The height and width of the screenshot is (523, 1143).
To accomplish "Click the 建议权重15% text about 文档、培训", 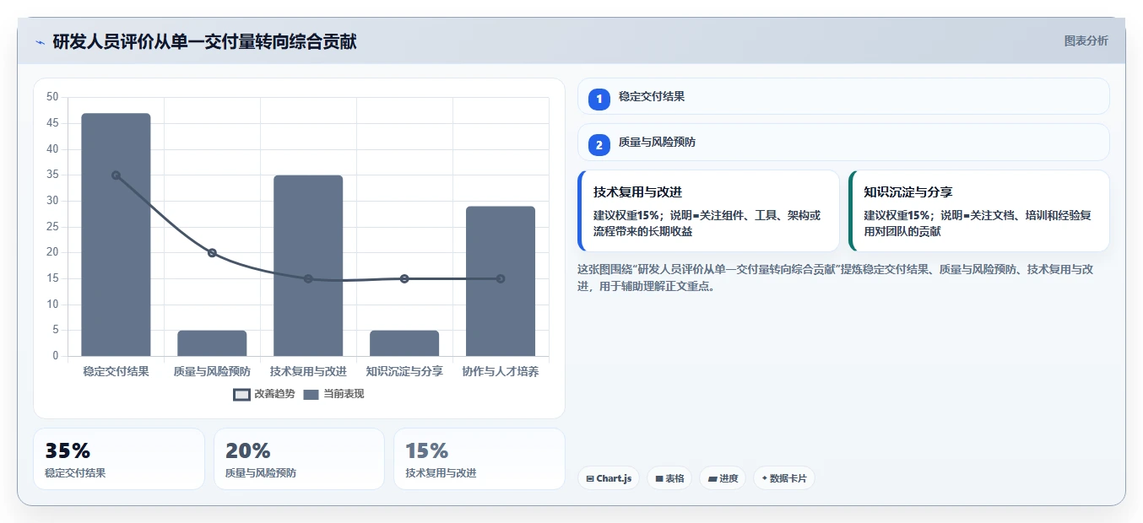I will 978,223.
